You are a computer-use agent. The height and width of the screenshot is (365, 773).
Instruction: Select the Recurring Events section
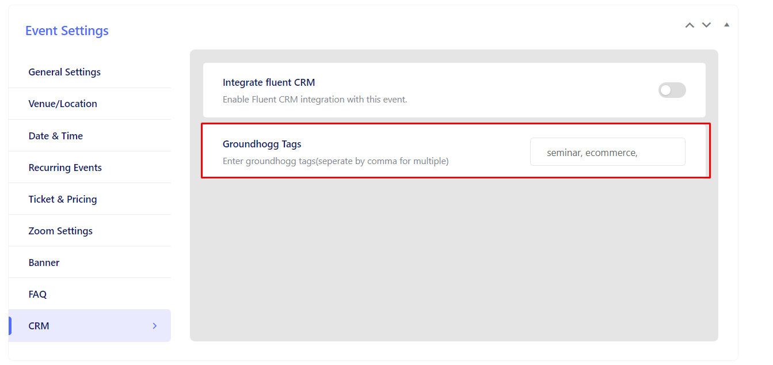(65, 167)
